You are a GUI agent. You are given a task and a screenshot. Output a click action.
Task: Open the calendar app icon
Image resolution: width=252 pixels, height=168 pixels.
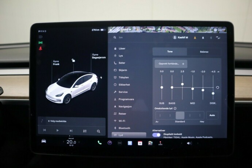coord(140,143)
